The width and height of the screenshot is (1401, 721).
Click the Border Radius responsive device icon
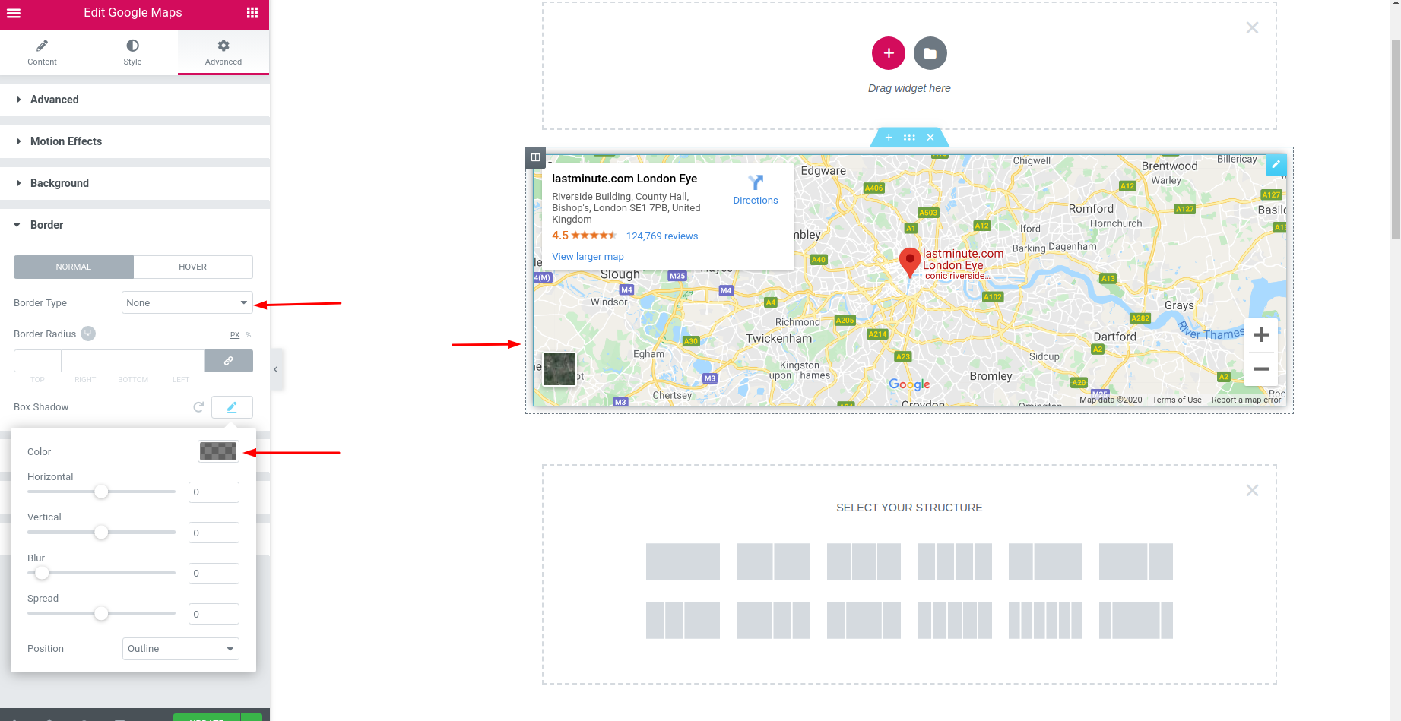click(88, 334)
